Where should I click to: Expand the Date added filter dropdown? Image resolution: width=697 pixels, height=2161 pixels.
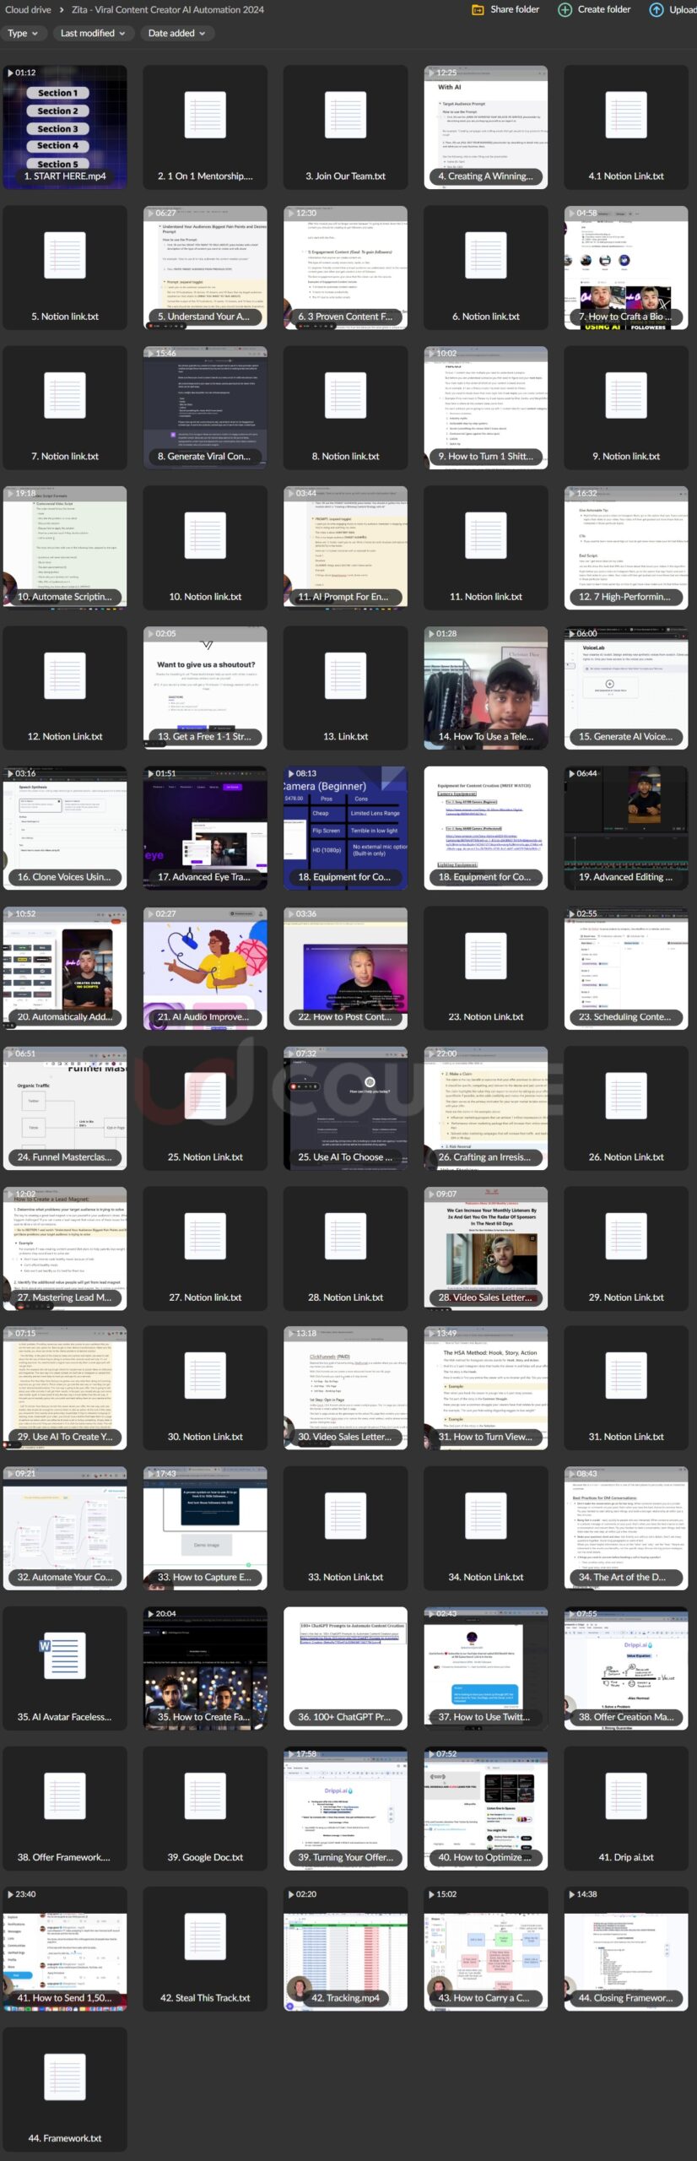coord(176,34)
